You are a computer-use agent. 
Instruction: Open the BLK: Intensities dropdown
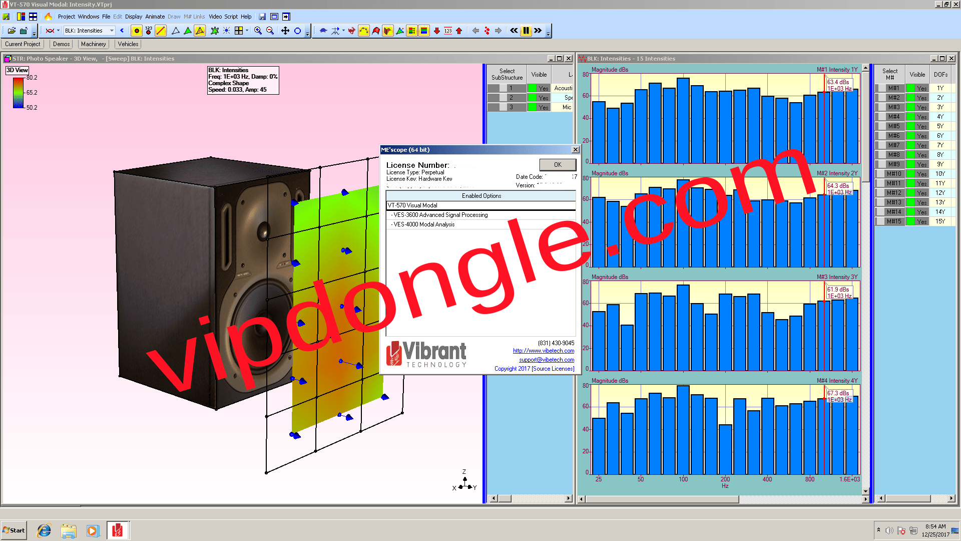click(x=112, y=31)
